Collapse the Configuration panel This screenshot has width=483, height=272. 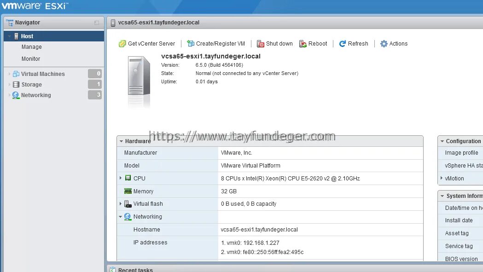point(442,141)
